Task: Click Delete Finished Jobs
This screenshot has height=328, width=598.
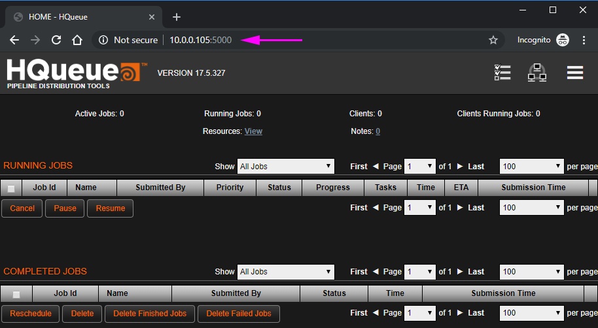Action: [x=150, y=314]
